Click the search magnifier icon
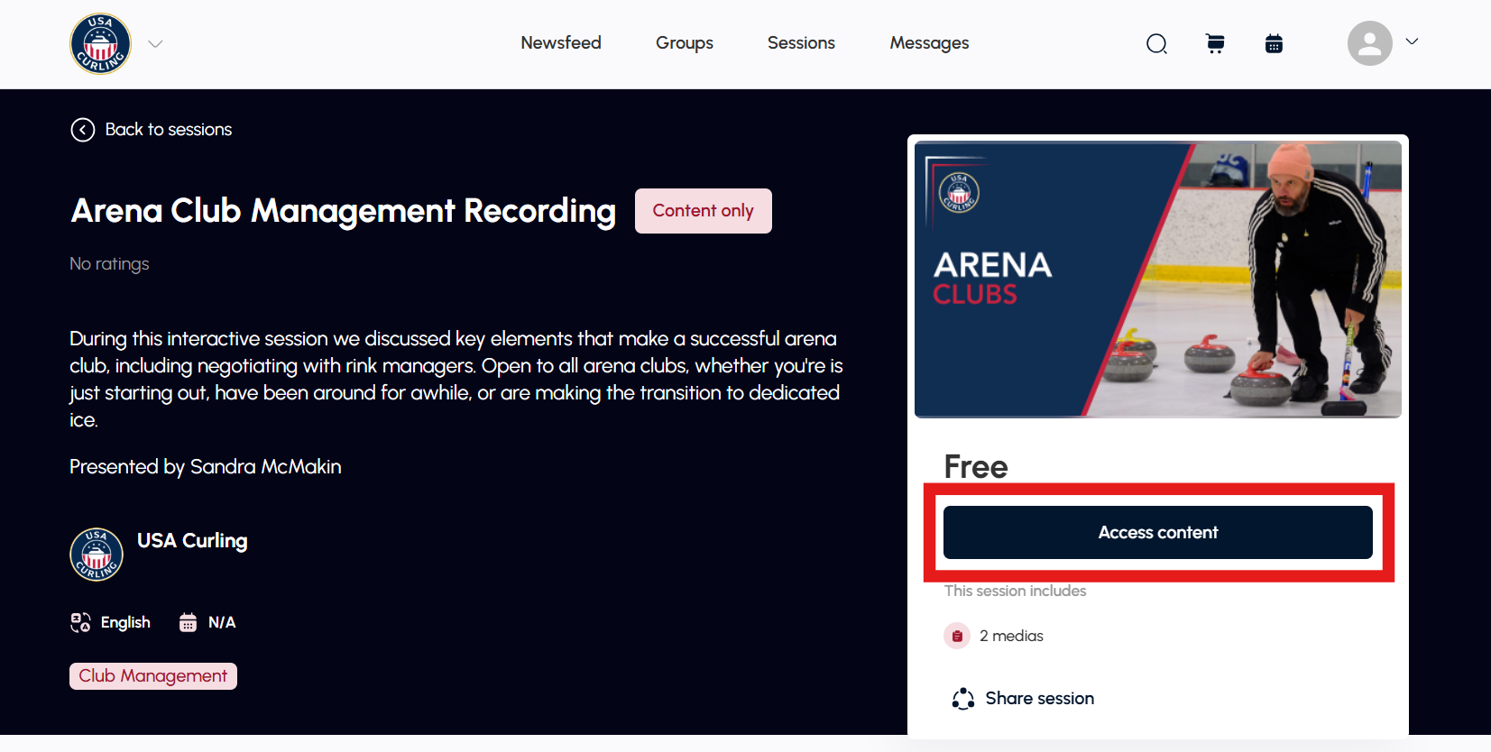 (1156, 43)
